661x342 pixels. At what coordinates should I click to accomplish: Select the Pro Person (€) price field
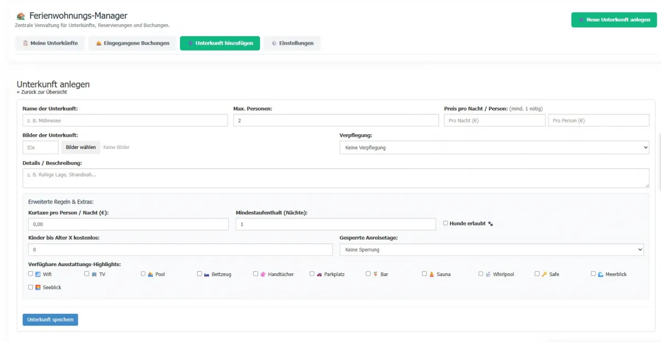(x=599, y=120)
